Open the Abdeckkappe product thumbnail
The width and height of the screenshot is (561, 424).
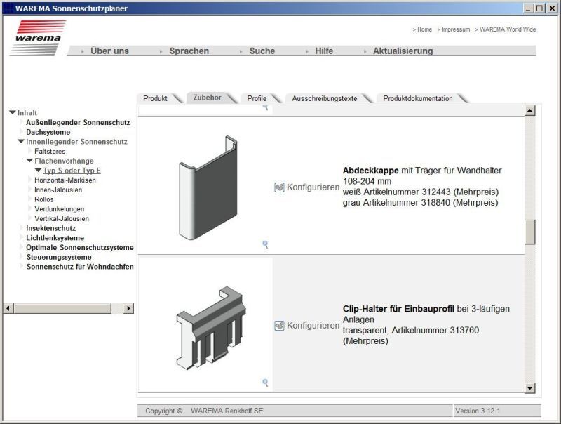point(208,187)
